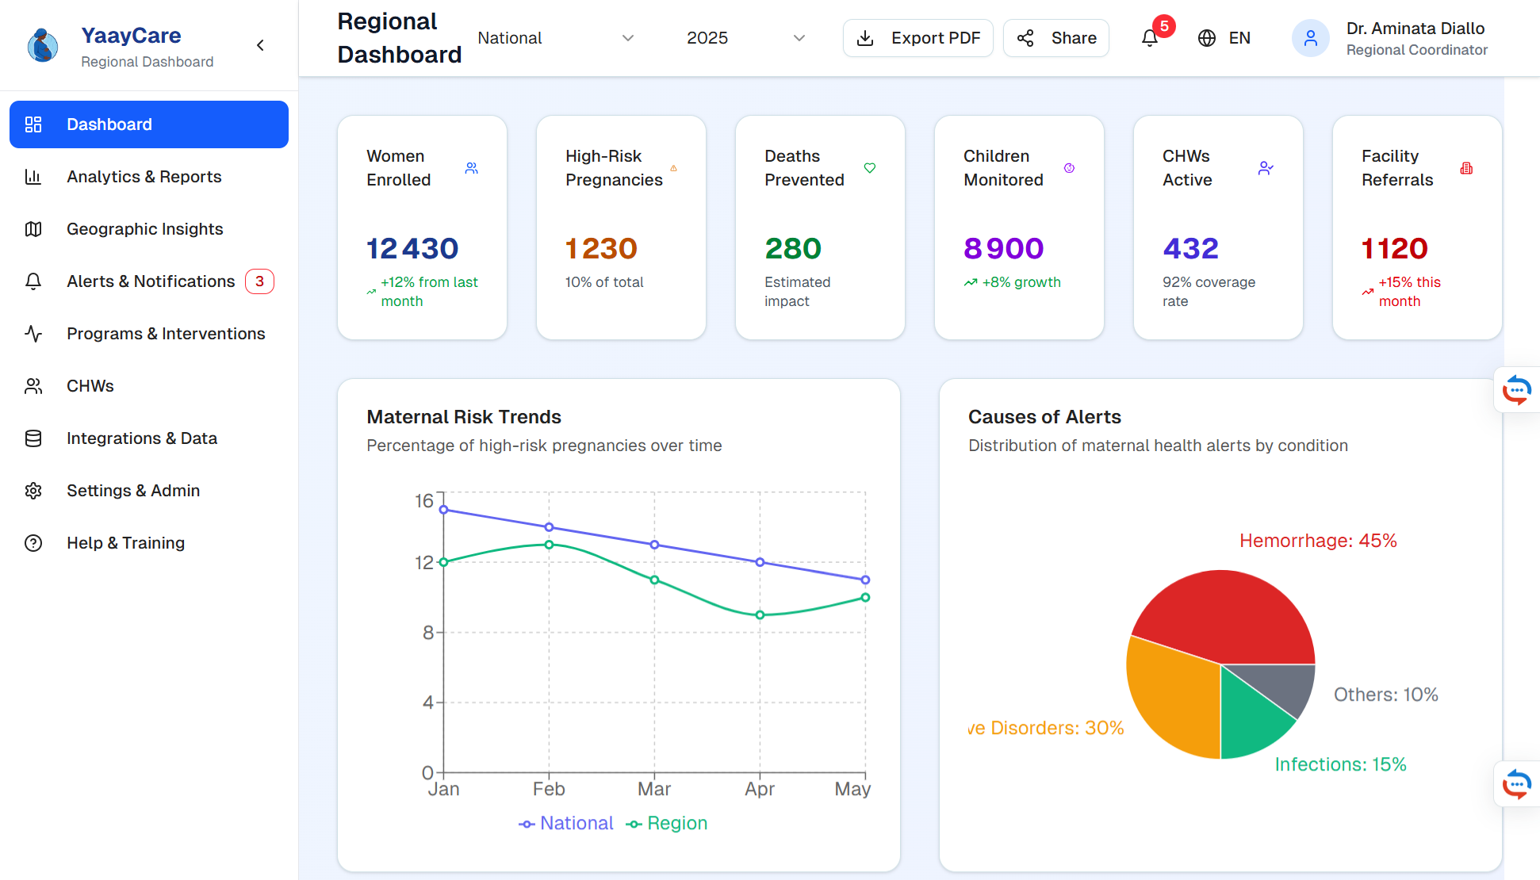Click the notification bell with badge 5
The height and width of the screenshot is (880, 1540).
click(x=1149, y=37)
